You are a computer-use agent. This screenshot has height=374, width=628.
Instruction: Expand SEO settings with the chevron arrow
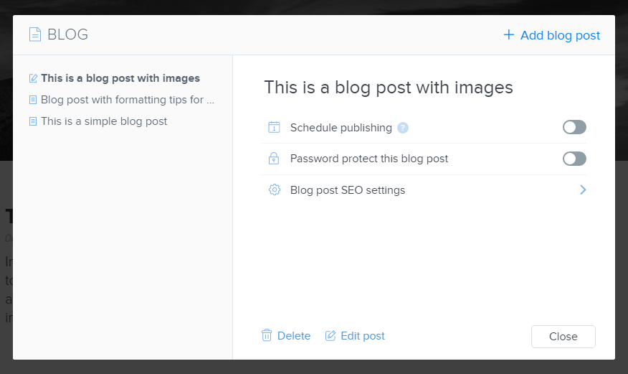(583, 190)
